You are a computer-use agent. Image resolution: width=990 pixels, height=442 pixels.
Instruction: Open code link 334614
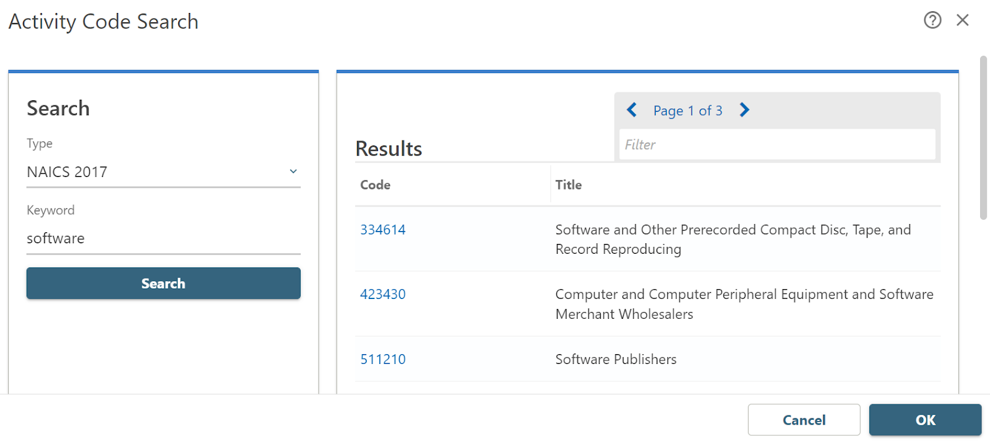[383, 230]
